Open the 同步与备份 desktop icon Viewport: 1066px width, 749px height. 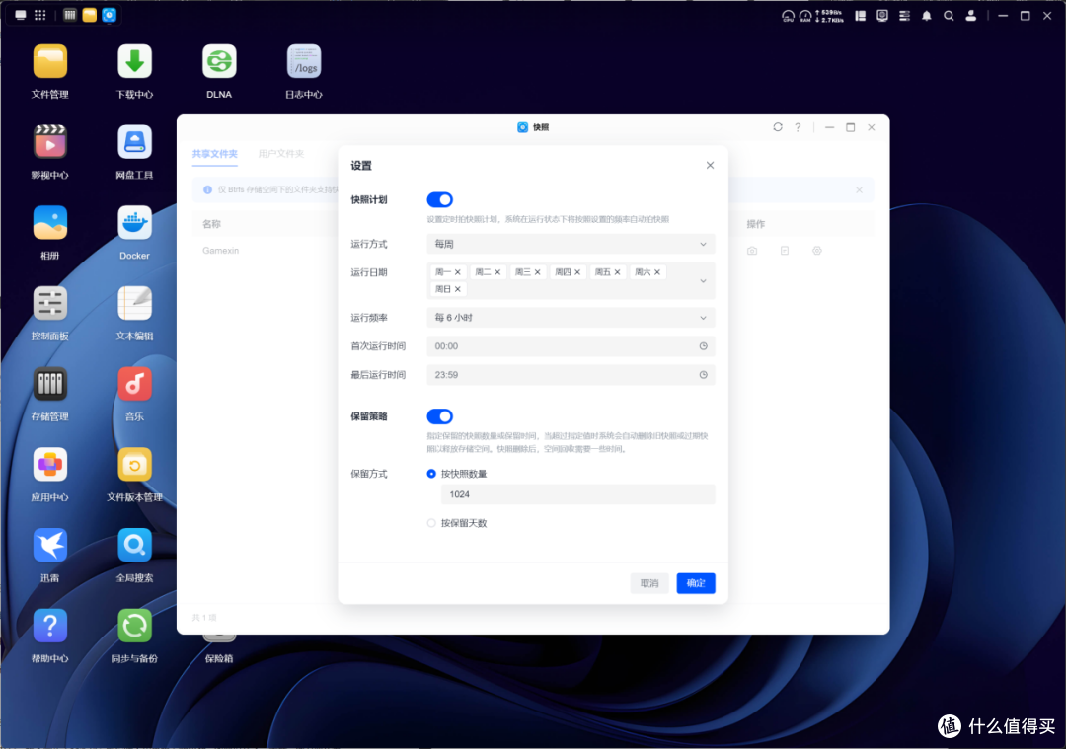pos(134,626)
